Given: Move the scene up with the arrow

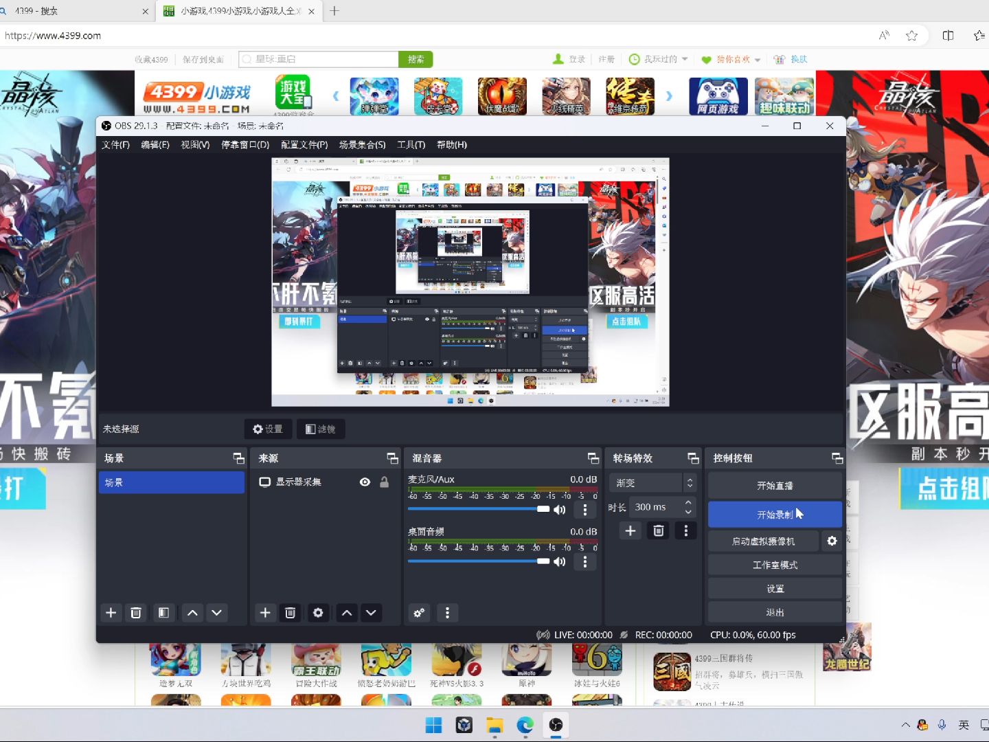Looking at the screenshot, I should pos(192,613).
